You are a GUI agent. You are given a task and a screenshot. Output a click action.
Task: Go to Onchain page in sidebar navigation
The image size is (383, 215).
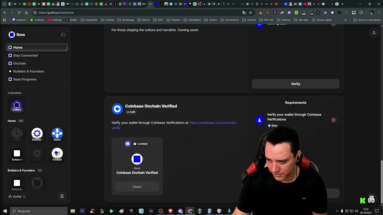pyautogui.click(x=37, y=63)
